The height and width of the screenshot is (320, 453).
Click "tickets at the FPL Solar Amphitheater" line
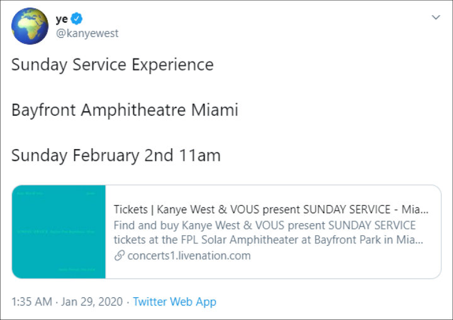coord(269,240)
